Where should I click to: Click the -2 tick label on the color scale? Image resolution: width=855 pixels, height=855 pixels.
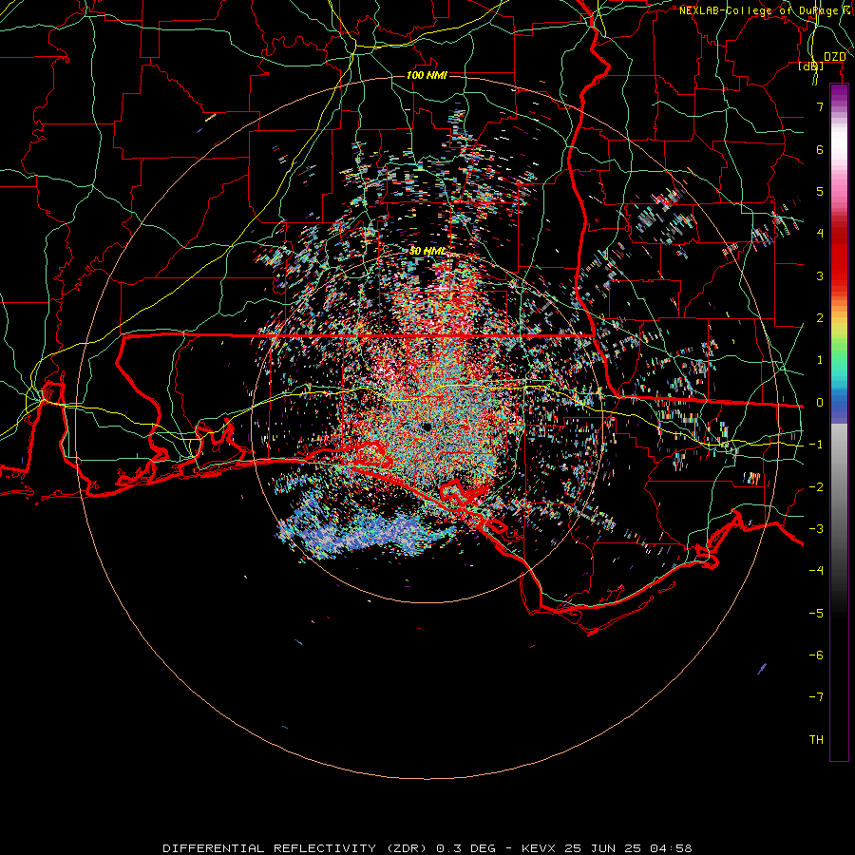tap(816, 487)
